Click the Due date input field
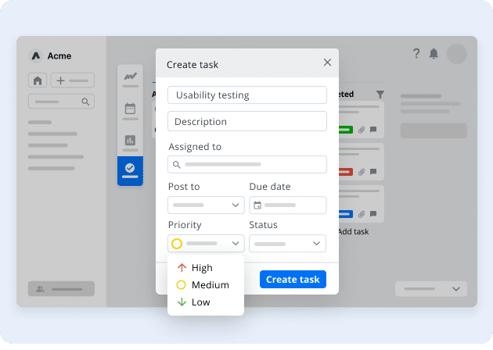The height and width of the screenshot is (350, 493). pyautogui.click(x=287, y=205)
